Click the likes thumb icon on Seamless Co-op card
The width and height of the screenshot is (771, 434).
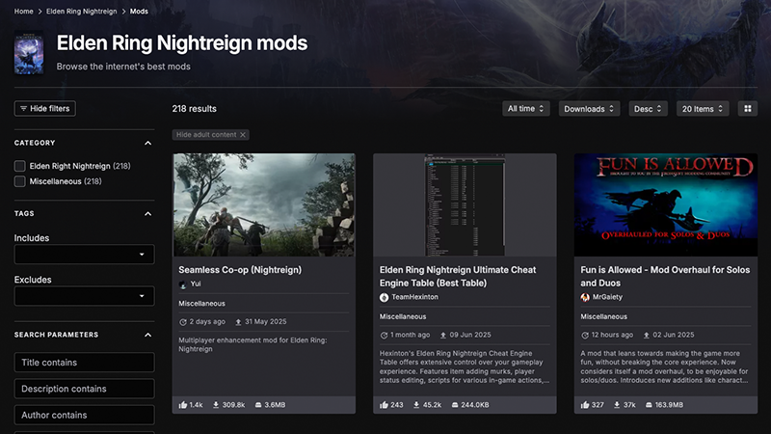[183, 405]
